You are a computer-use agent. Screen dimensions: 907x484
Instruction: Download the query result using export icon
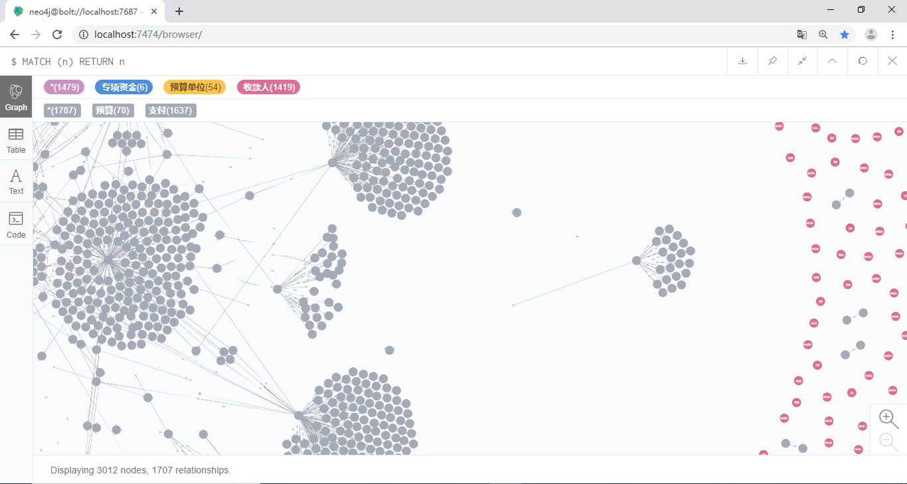click(742, 61)
